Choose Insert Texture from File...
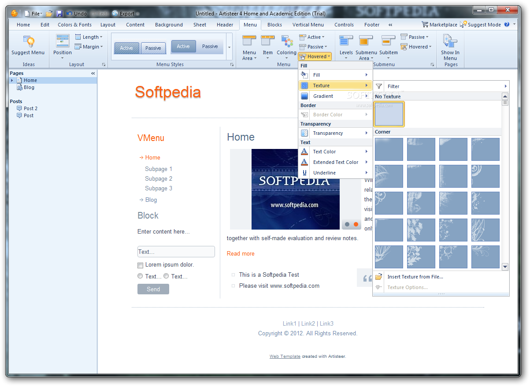 [x=441, y=277]
